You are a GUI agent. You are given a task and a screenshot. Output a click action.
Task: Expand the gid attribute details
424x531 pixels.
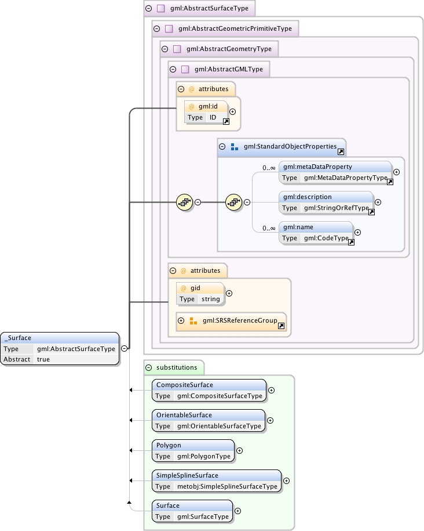coord(229,293)
